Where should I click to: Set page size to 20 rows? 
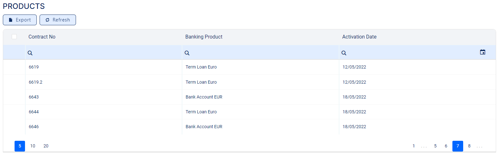(x=46, y=146)
